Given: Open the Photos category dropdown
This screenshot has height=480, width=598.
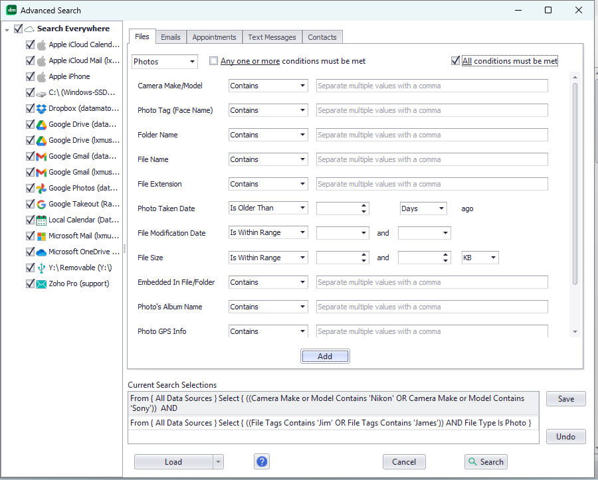Looking at the screenshot, I should tap(191, 61).
